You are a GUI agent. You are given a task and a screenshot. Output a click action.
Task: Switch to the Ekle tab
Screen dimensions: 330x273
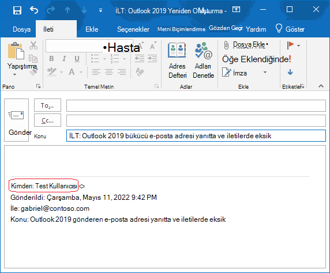92,29
